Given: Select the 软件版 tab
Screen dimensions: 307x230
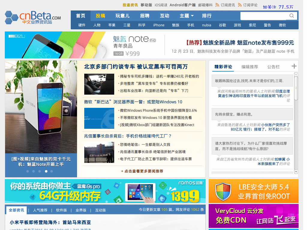Looking at the screenshot, I should click(x=61, y=210).
